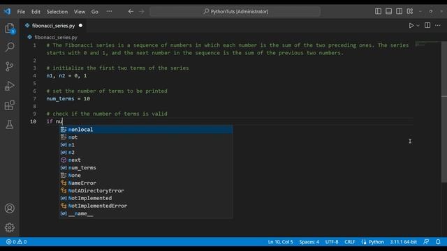Change encoding via UTF-8
The width and height of the screenshot is (447, 251).
coord(332,242)
